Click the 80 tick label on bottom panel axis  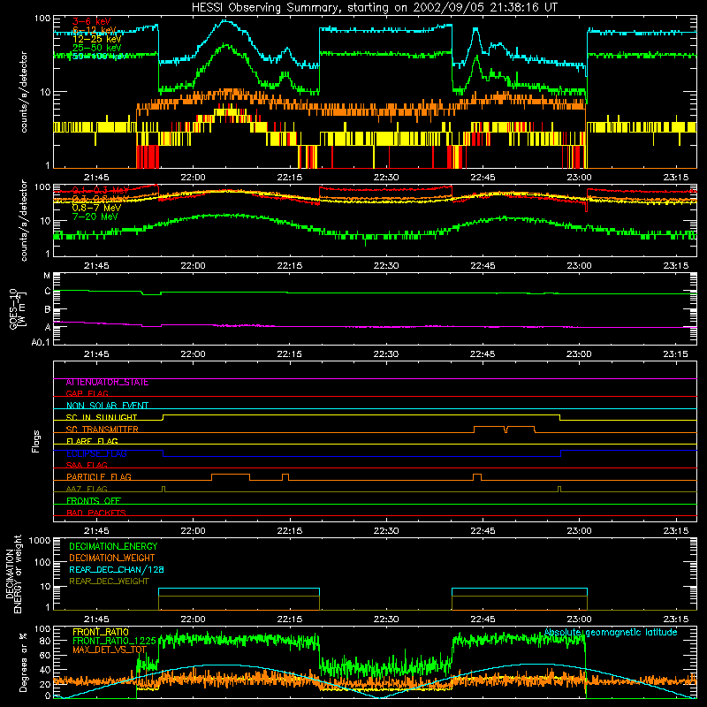point(45,642)
